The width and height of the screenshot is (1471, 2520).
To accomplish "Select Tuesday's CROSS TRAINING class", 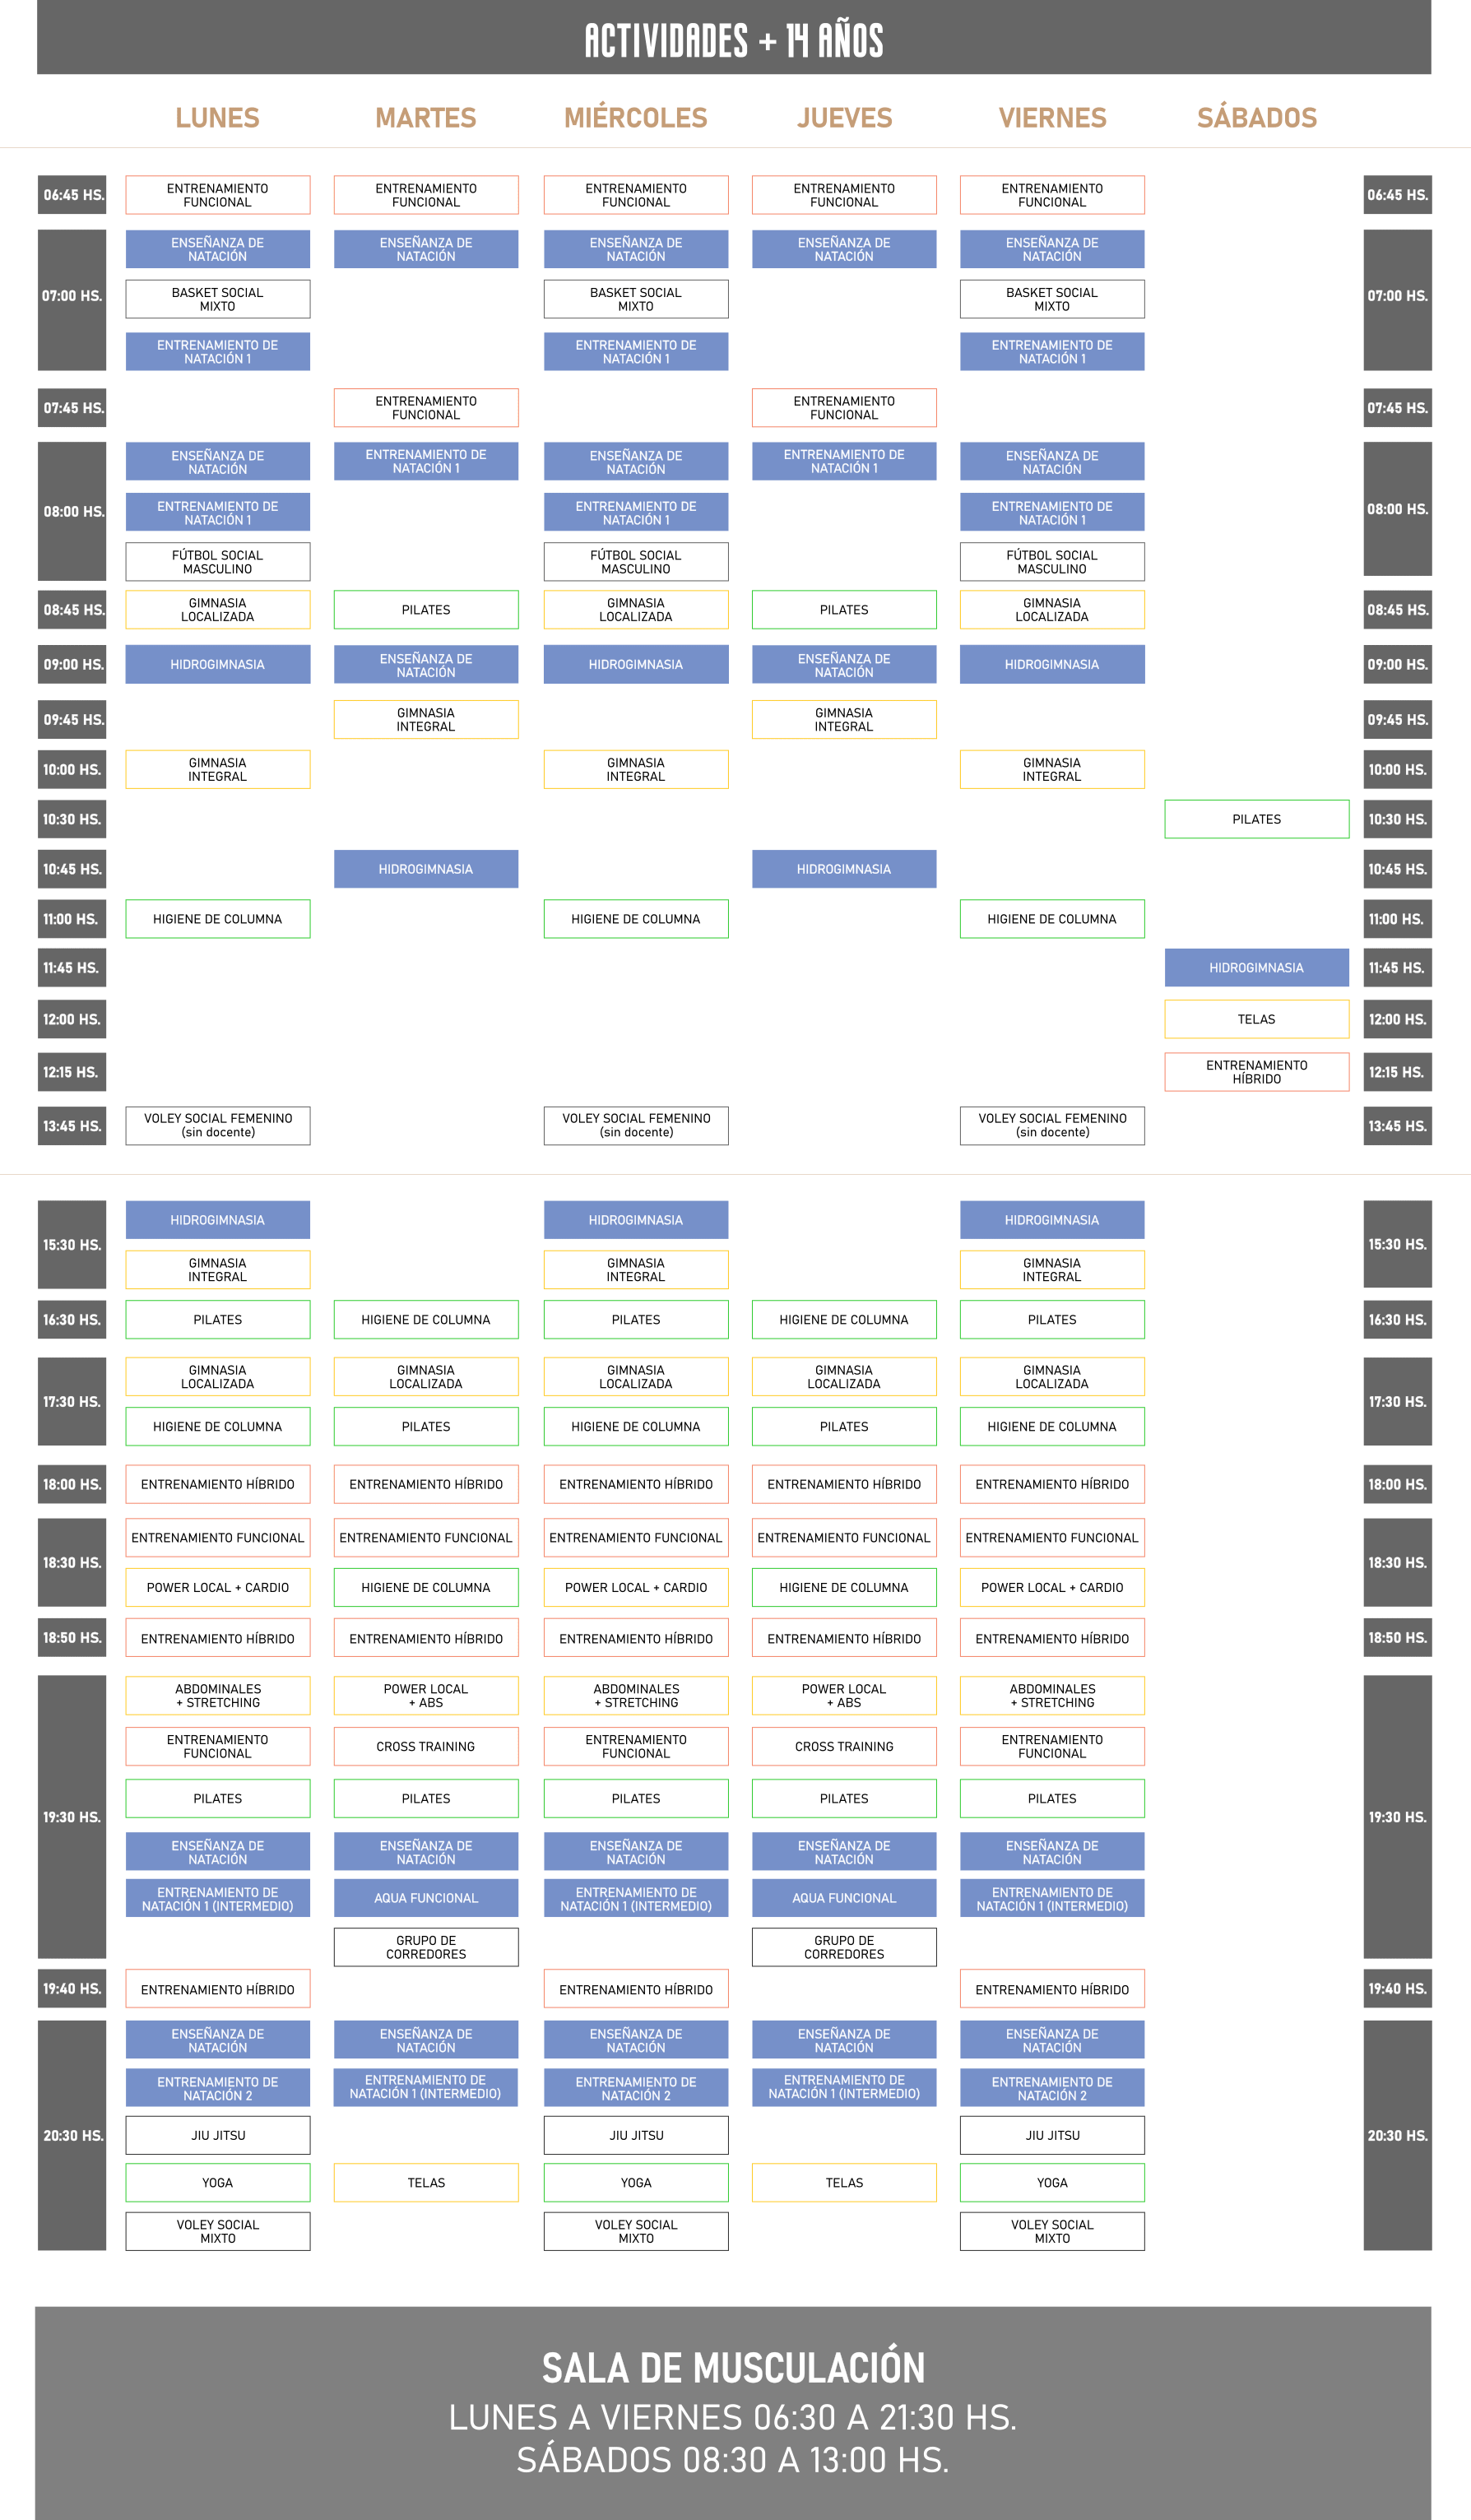I will tap(426, 1747).
